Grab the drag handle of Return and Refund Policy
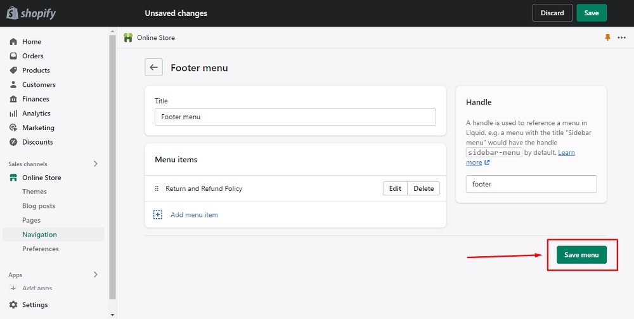 coord(157,188)
